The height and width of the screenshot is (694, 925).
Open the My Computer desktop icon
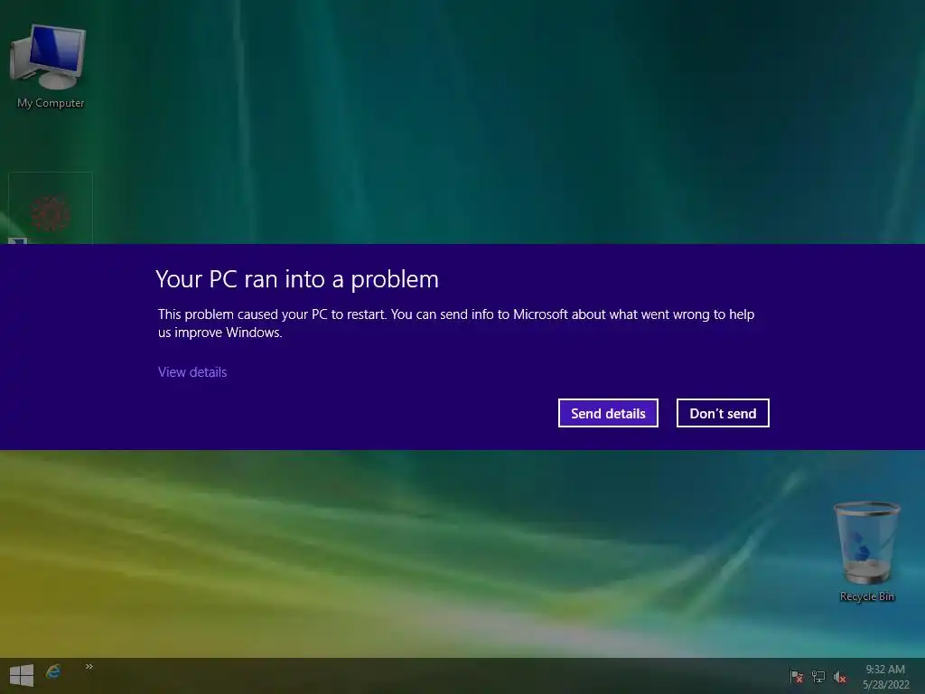tap(50, 67)
